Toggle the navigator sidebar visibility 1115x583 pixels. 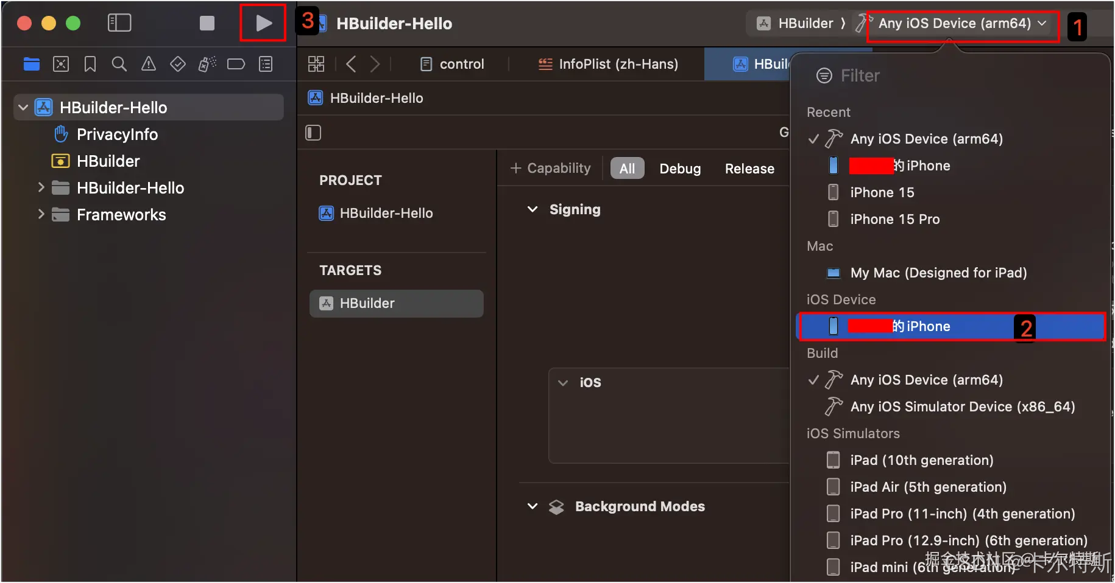(119, 23)
